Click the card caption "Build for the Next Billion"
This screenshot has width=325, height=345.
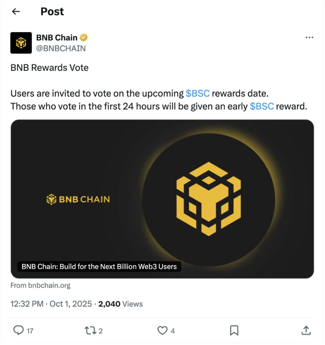(99, 266)
